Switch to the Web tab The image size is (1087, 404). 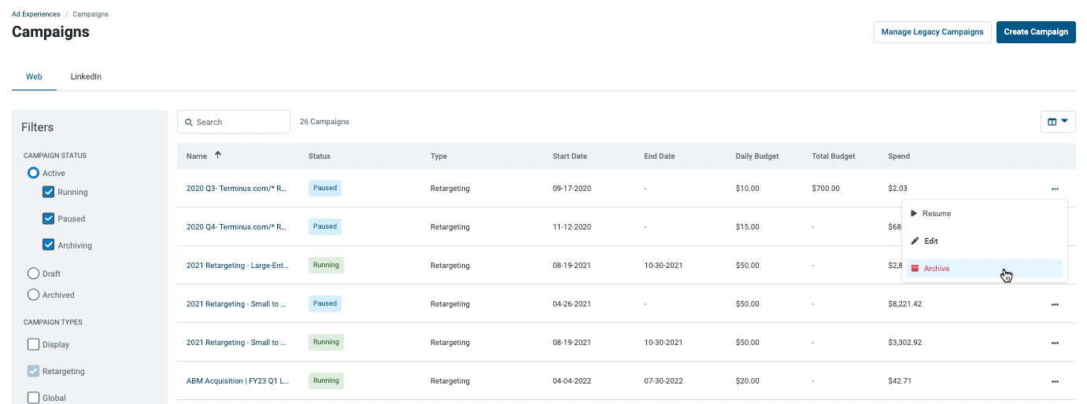pos(34,77)
